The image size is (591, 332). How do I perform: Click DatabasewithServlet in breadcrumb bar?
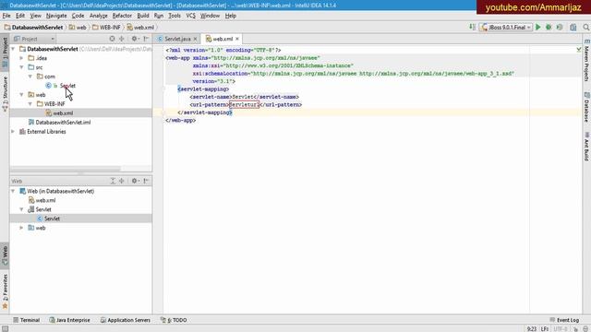[x=37, y=27]
